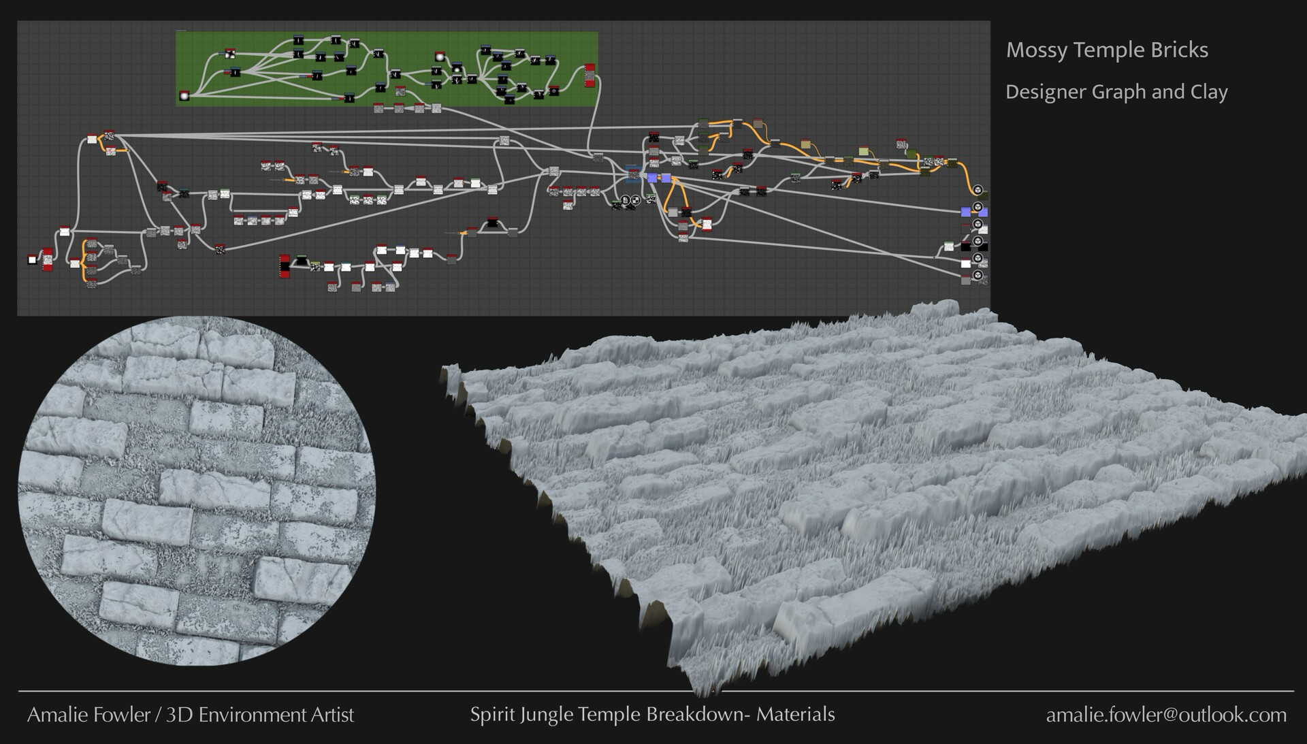Select the tall red and black node at the start of the lower middle chain
Screen dimensions: 1307x744
click(x=285, y=266)
